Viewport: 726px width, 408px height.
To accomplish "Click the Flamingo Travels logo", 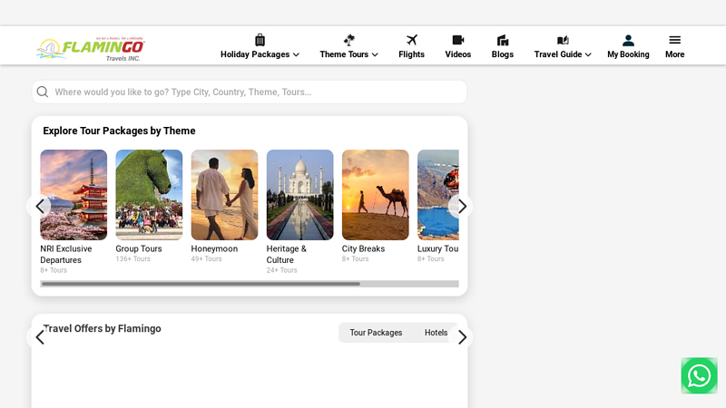I will pyautogui.click(x=90, y=48).
